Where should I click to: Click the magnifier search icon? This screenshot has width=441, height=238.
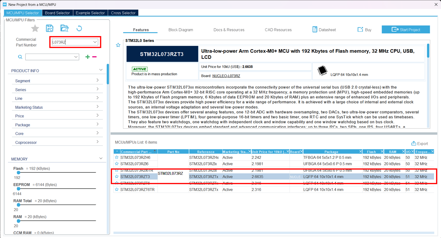click(20, 57)
